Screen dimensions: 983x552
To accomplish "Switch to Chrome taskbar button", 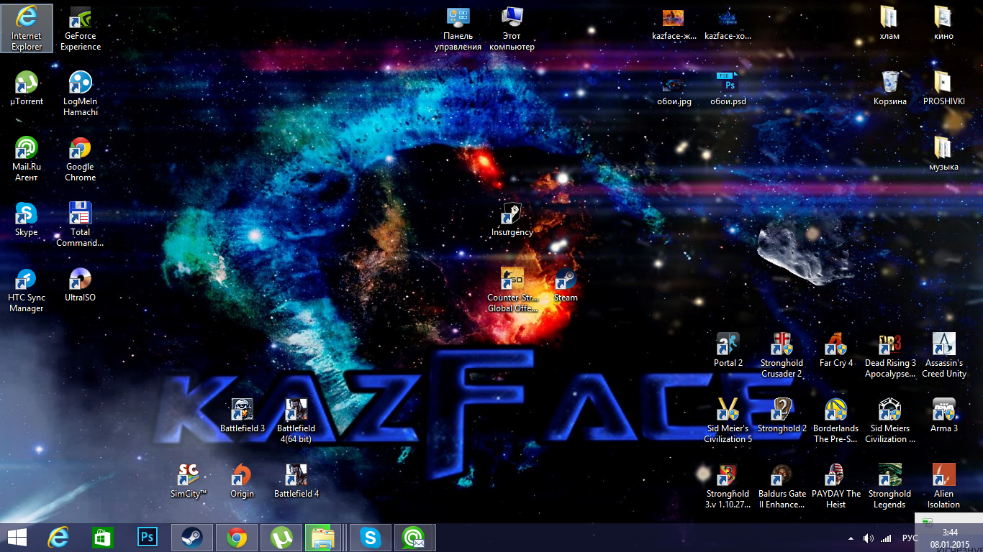I will [237, 538].
